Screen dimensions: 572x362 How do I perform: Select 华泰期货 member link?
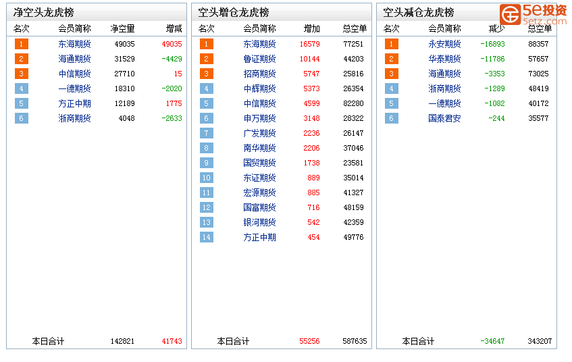click(444, 59)
